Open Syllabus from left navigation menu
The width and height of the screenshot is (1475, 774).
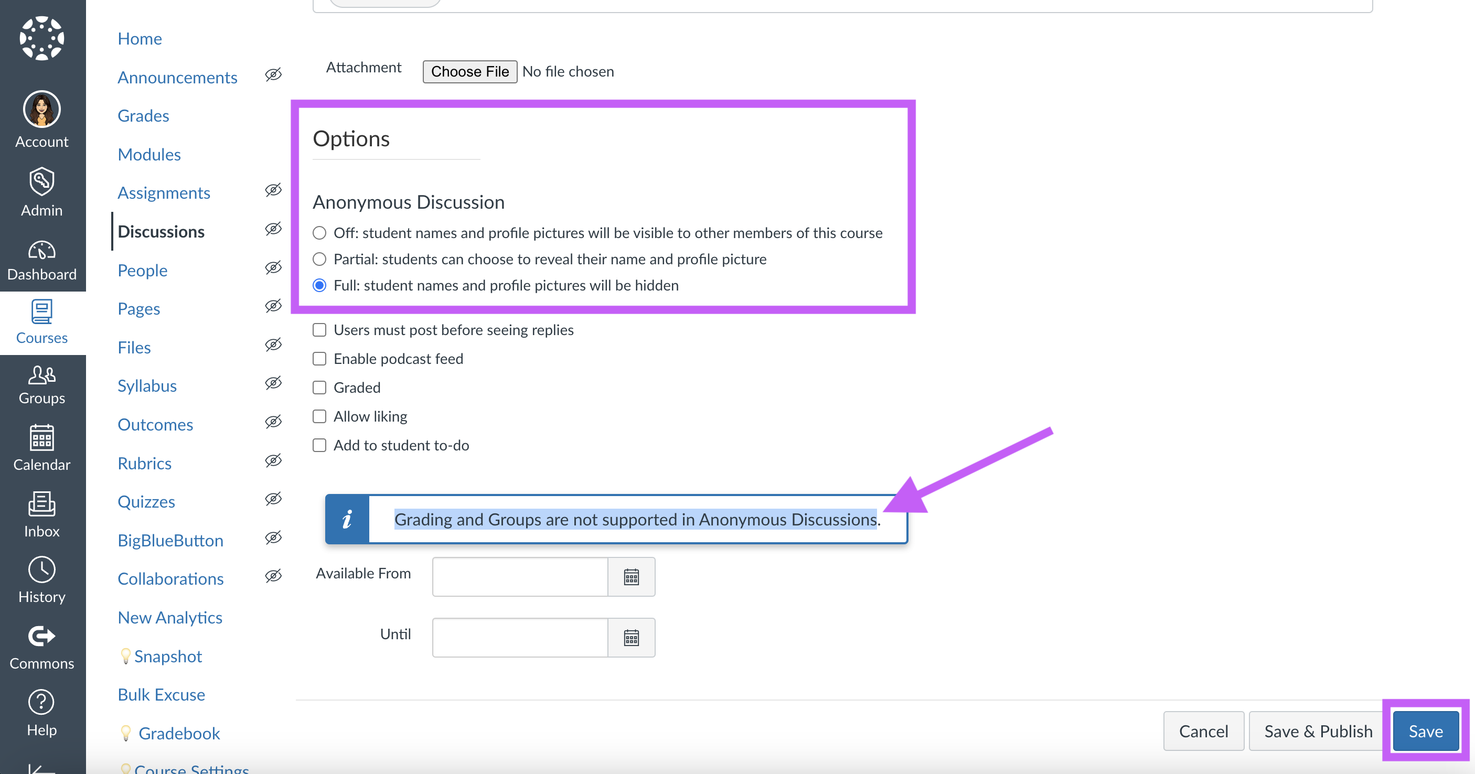[x=146, y=385]
